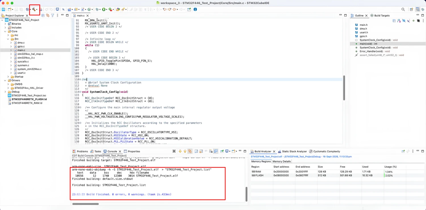Screen dimensions: 426x210
Task: Click the Information Center icon
Action: (195, 9)
